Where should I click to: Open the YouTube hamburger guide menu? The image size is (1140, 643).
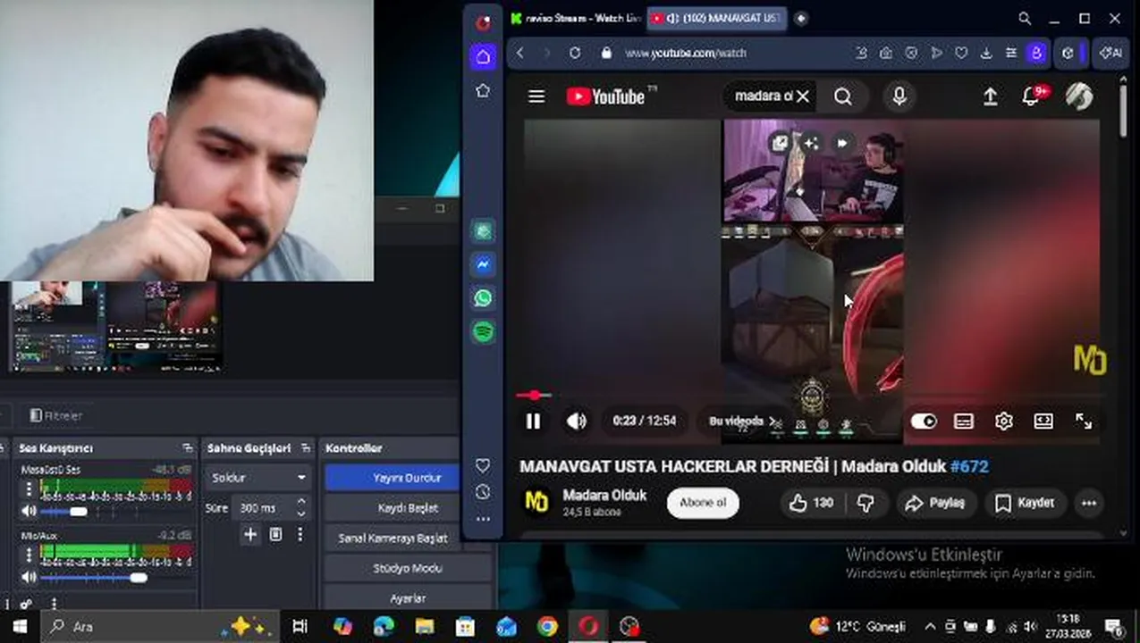pyautogui.click(x=536, y=96)
